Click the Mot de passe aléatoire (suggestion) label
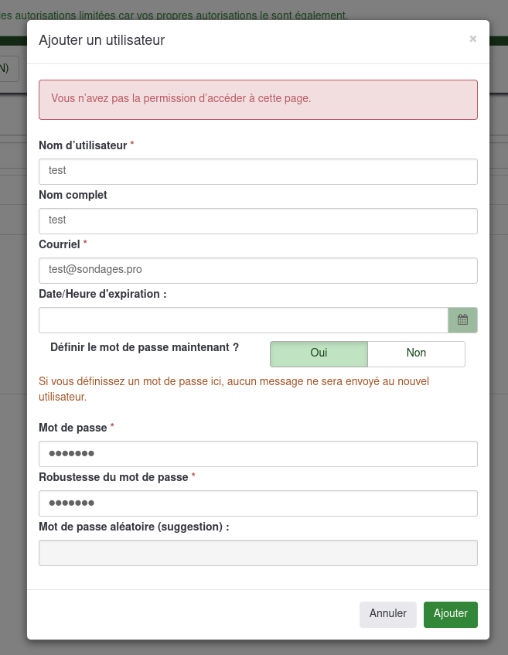 click(x=134, y=527)
